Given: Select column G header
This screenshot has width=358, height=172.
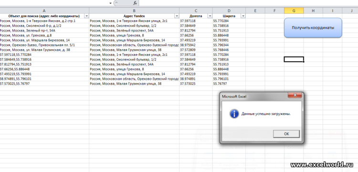Looking at the screenshot, I should [294, 11].
